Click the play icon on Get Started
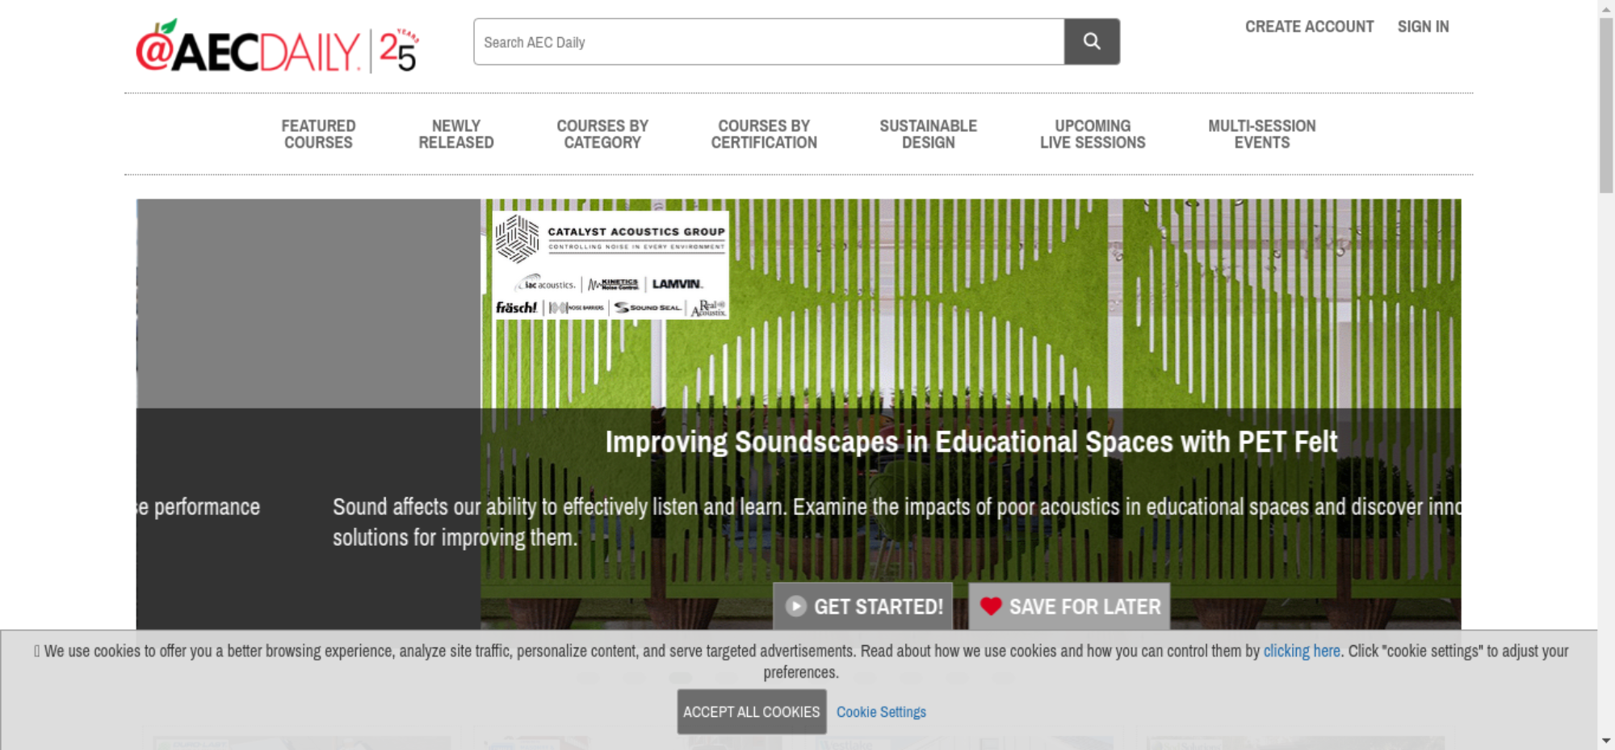 (795, 606)
